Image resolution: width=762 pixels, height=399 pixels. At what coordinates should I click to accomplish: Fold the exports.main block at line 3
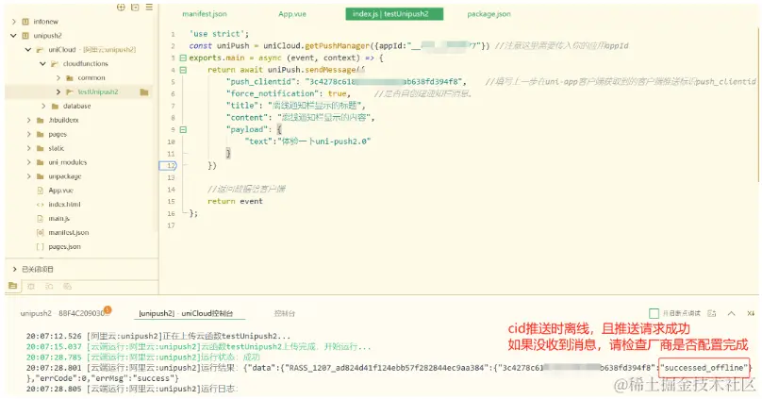click(x=183, y=58)
